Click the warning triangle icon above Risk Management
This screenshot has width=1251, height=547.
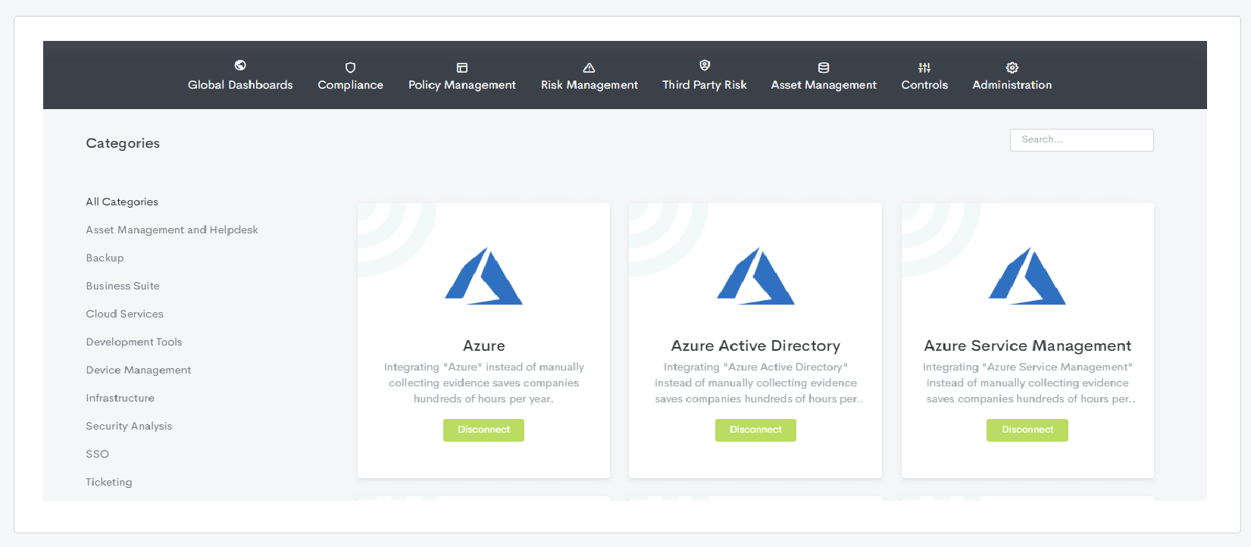(x=589, y=67)
